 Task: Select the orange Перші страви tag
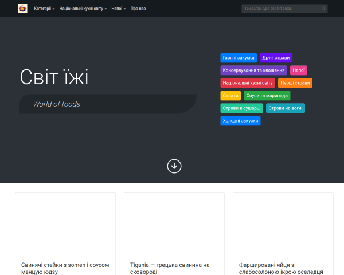pyautogui.click(x=295, y=83)
